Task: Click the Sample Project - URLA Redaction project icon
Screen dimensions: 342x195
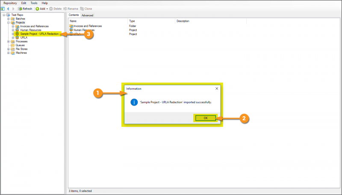Action: (x=17, y=34)
